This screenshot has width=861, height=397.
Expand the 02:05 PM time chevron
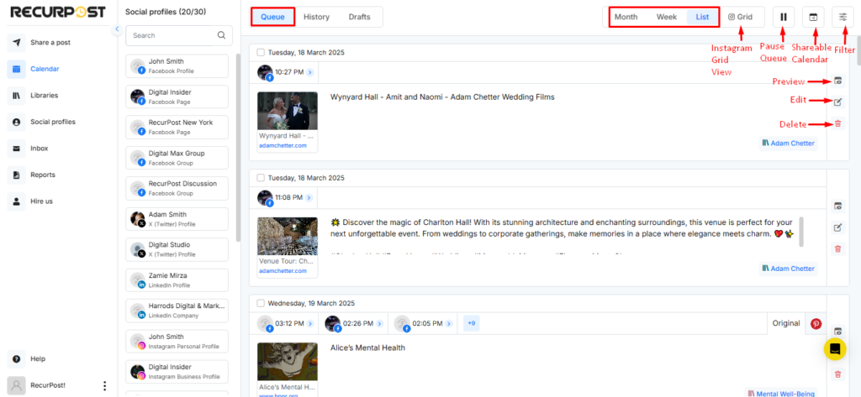pyautogui.click(x=447, y=323)
